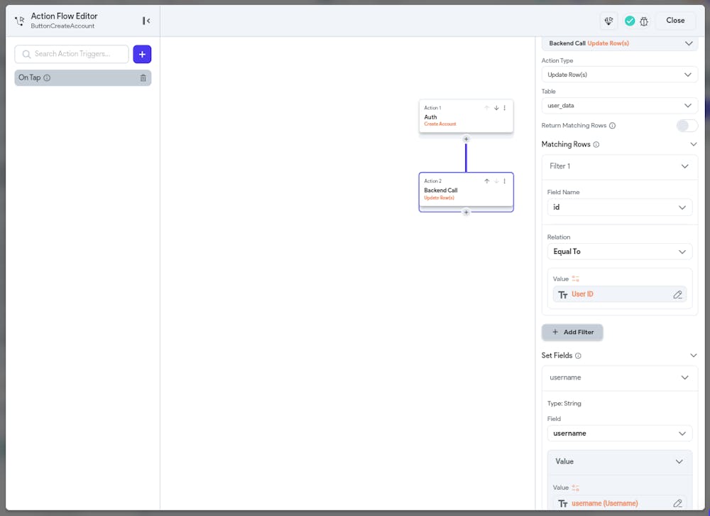Collapse the Set Fields section
This screenshot has width=710, height=516.
coord(693,355)
